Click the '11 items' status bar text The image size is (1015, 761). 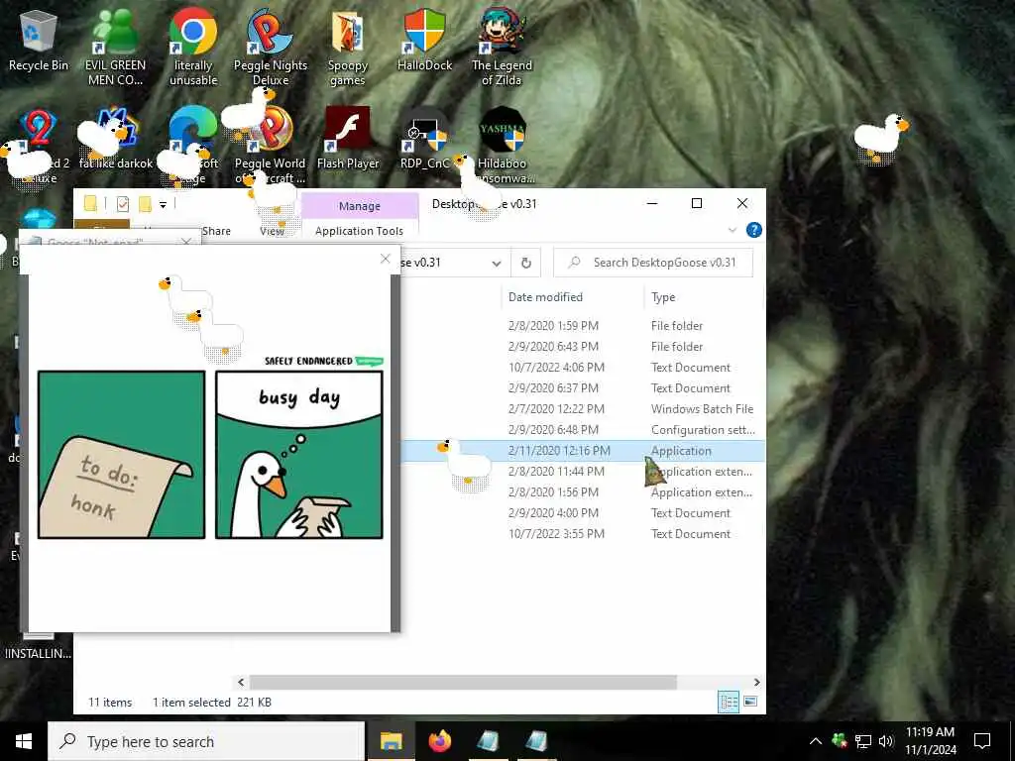(110, 703)
